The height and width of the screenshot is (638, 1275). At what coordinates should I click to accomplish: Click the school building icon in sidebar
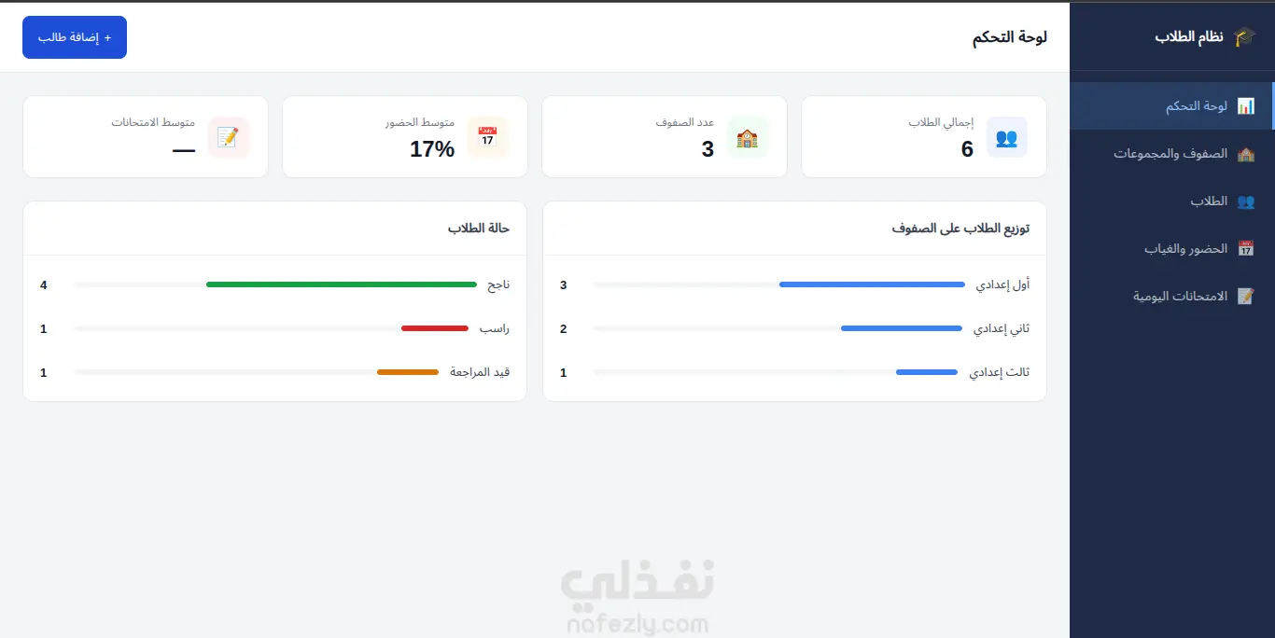[x=1245, y=154]
